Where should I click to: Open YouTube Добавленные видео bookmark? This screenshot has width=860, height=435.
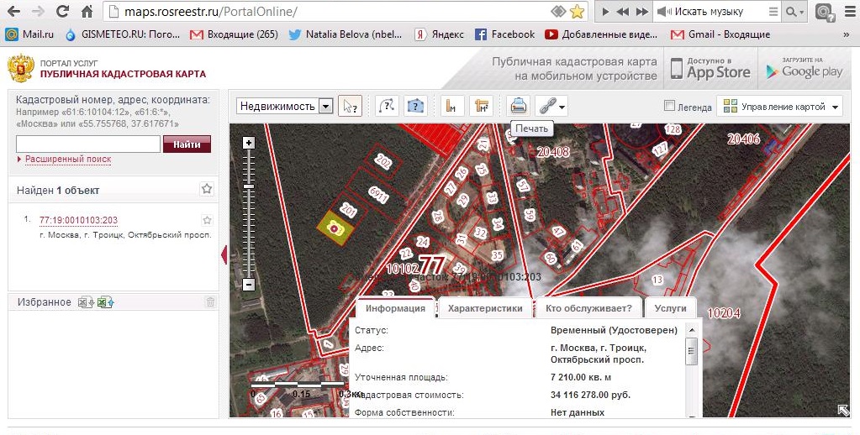click(x=602, y=34)
